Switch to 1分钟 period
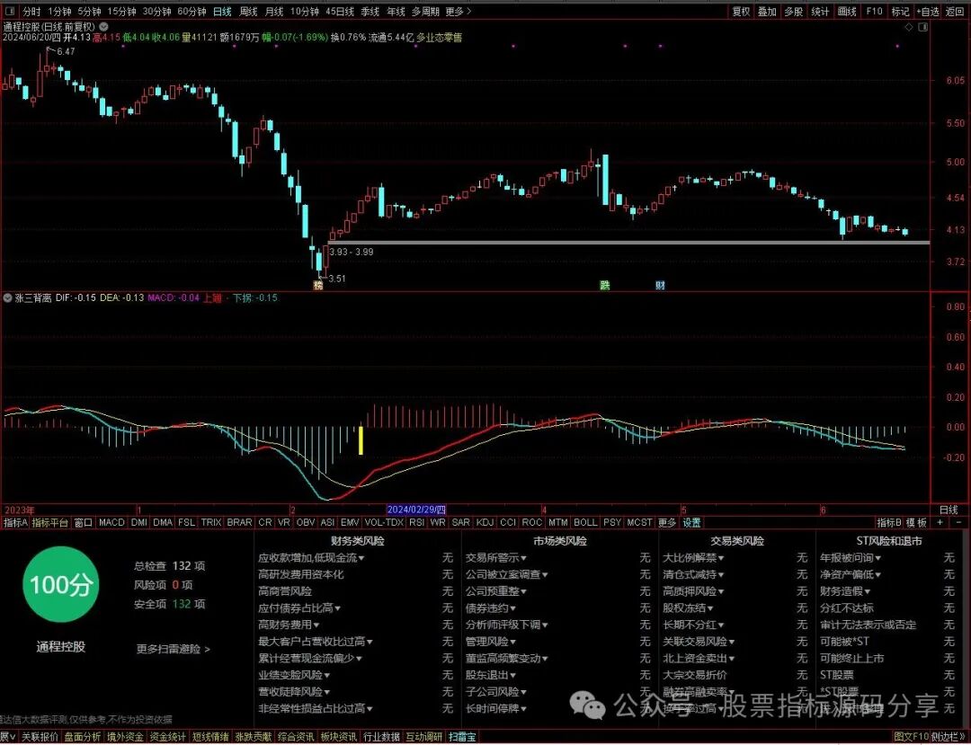The height and width of the screenshot is (745, 971). (58, 11)
